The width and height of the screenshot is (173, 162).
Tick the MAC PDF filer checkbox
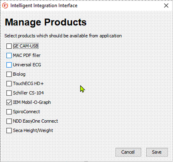coord(9,56)
